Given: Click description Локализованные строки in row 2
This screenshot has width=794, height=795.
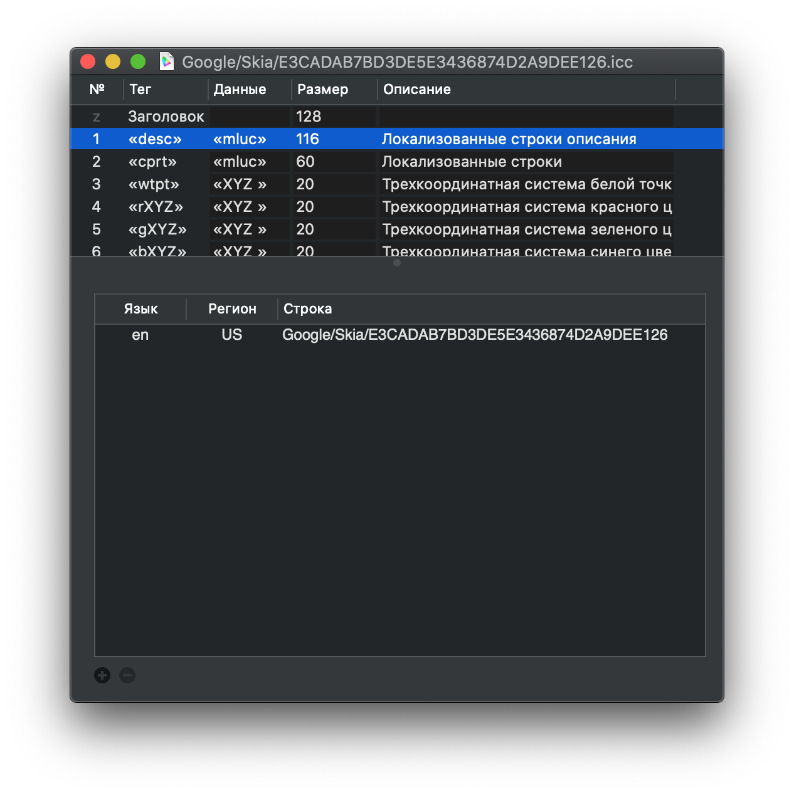Looking at the screenshot, I should tap(472, 162).
